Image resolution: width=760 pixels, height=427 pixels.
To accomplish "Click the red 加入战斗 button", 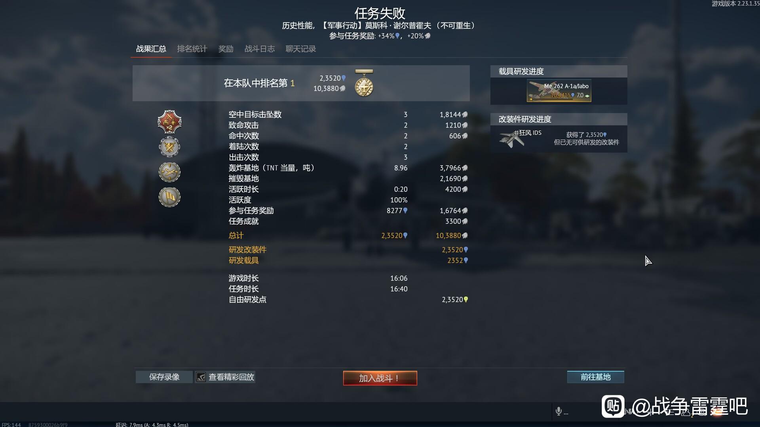I will click(380, 378).
